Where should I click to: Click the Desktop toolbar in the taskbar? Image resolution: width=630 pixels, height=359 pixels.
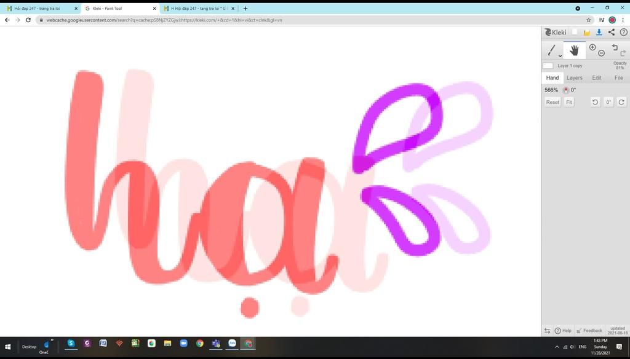(29, 347)
